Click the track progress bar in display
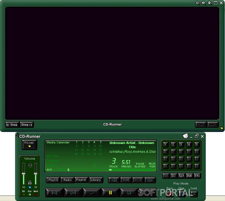 [x=132, y=170]
